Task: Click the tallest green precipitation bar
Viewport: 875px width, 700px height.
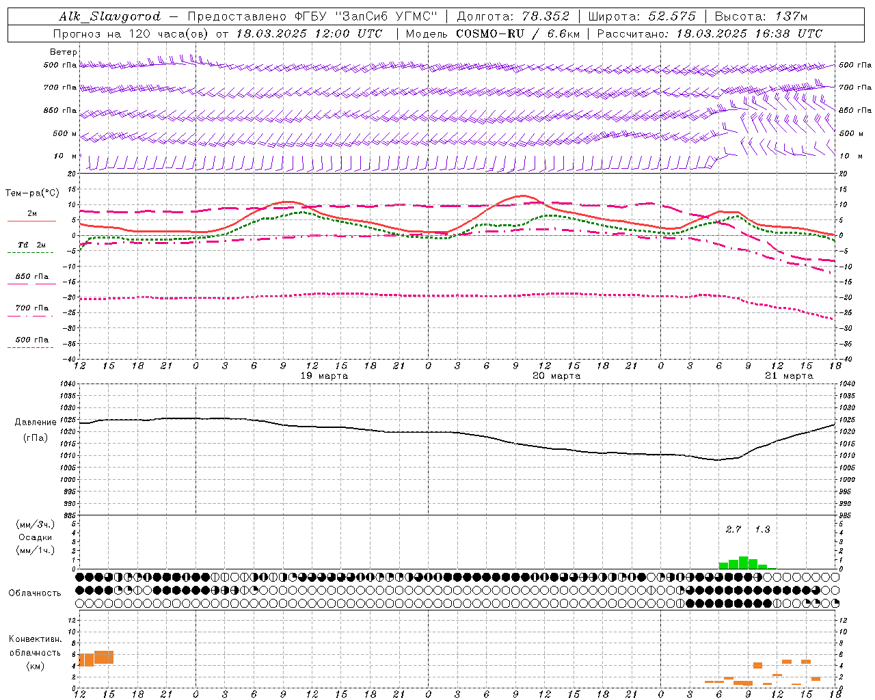Action: pyautogui.click(x=743, y=563)
